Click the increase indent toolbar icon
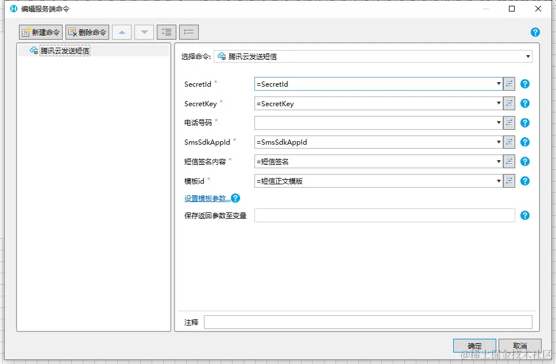This screenshot has width=556, height=364. coord(167,32)
